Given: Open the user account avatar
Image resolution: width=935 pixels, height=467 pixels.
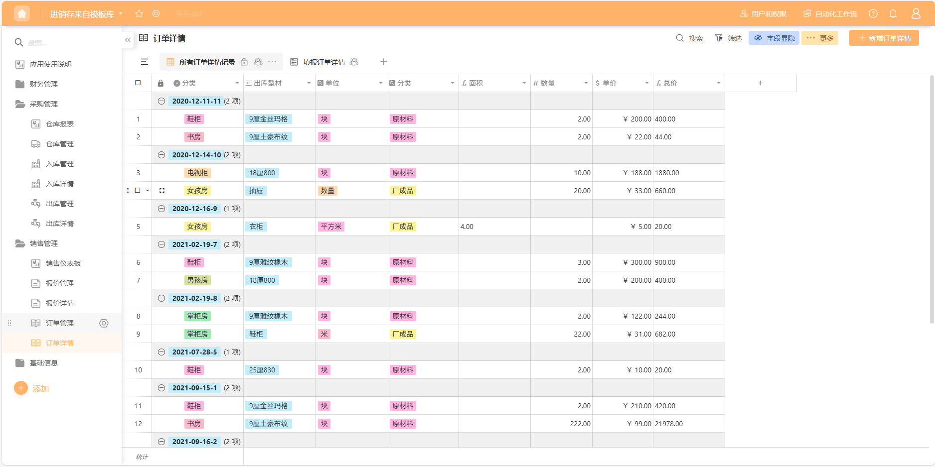Looking at the screenshot, I should (x=916, y=14).
